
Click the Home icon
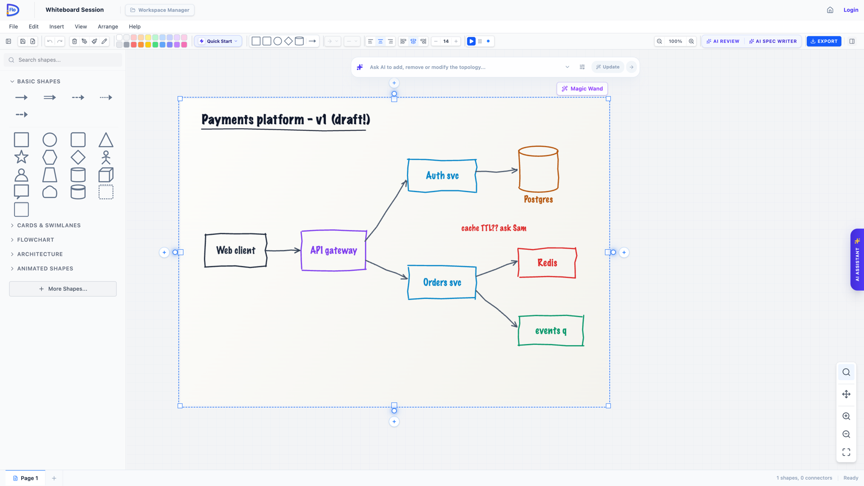(830, 10)
